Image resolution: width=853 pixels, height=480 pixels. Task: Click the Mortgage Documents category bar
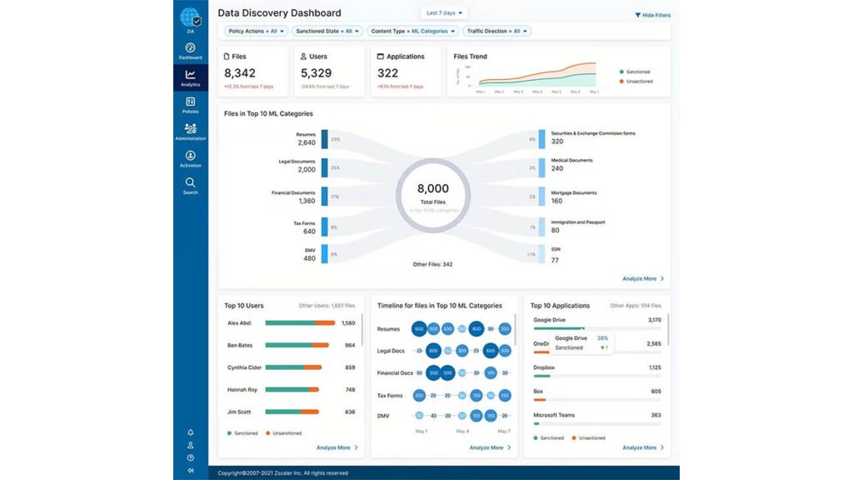[x=541, y=196]
